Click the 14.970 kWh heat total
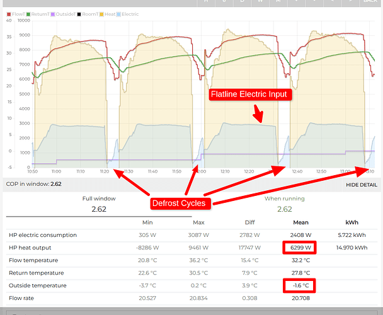383x315 pixels. tap(352, 248)
